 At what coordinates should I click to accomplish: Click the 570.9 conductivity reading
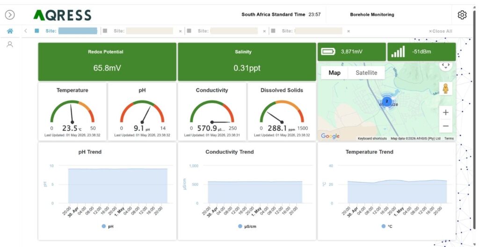click(207, 128)
